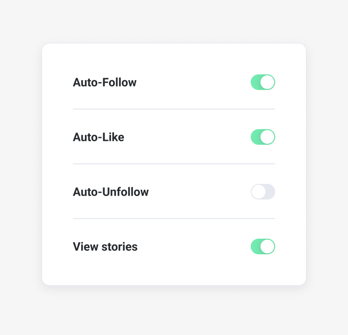Click the divider line below Auto-Unfollow
Screen dimensions: 348x335
(x=174, y=219)
